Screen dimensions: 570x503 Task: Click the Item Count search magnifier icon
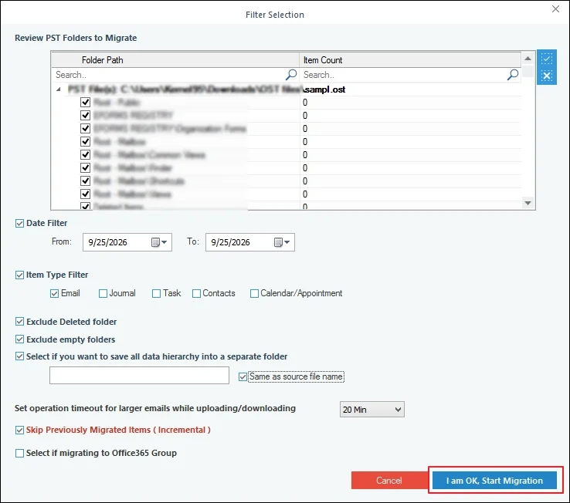click(x=513, y=75)
